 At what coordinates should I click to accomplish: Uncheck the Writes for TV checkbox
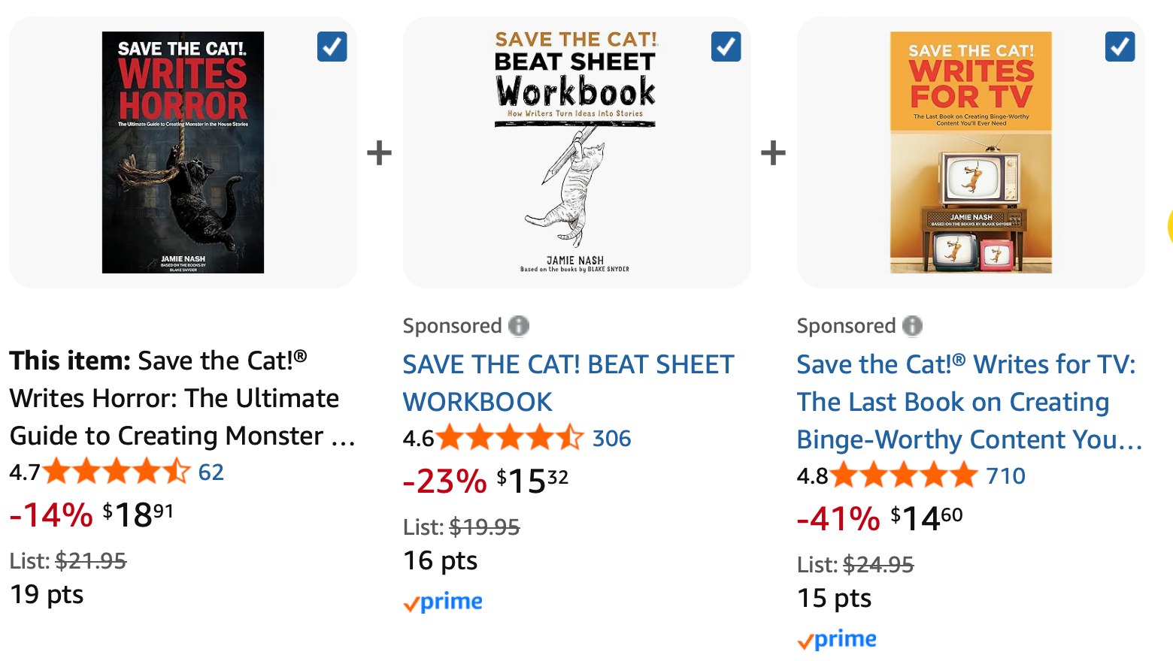click(1120, 47)
